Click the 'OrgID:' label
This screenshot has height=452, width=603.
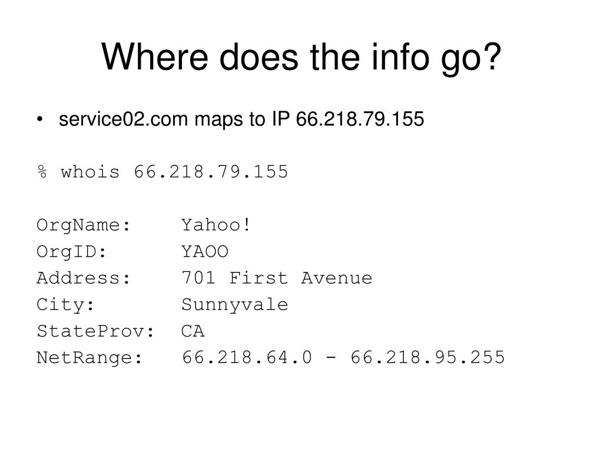click(x=71, y=252)
